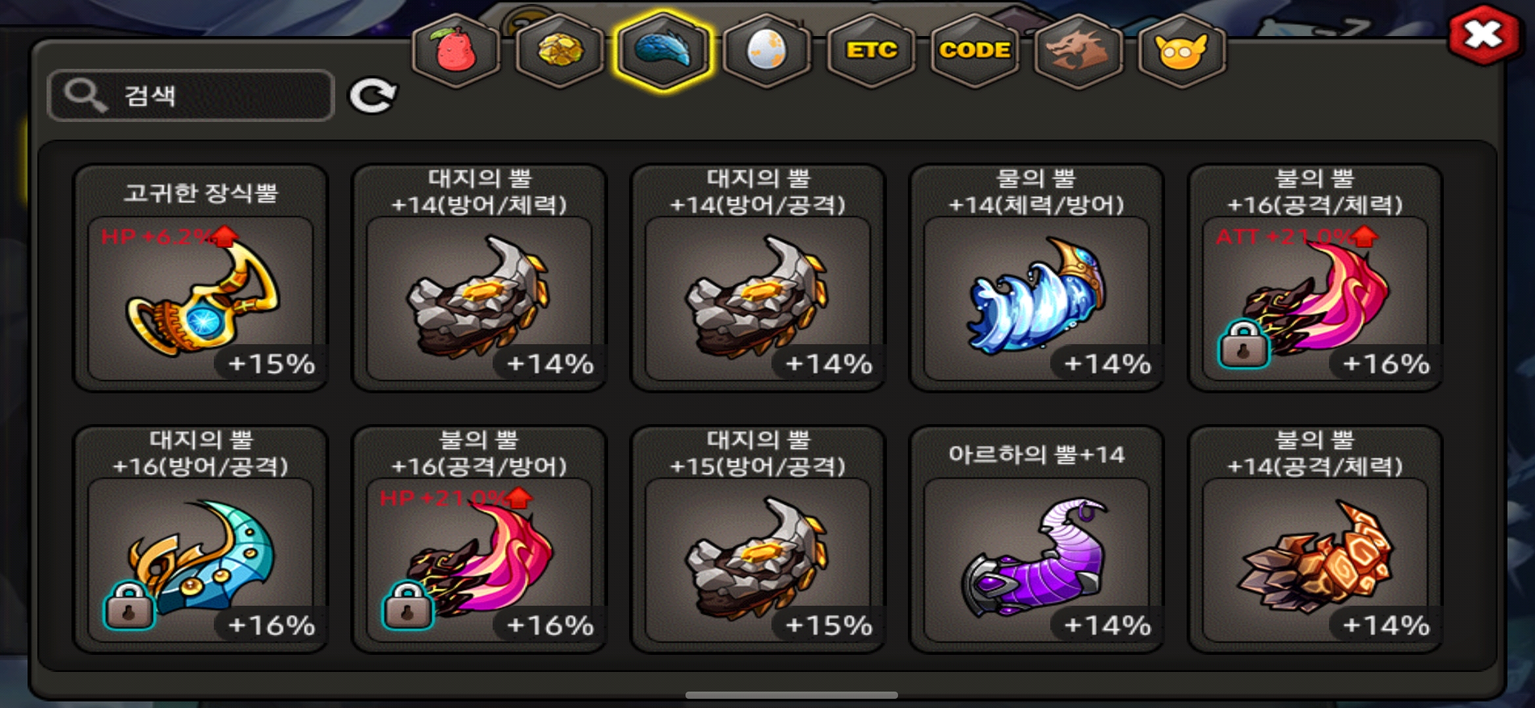Select the 아르하의 뿔+14 purple horn item
Image resolution: width=1535 pixels, height=708 pixels.
1036,540
